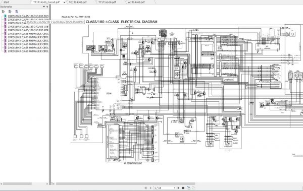This screenshot has width=303, height=191.
Task: Click the bookmark icon beside CLASS MON row
Action: (x=6, y=30)
